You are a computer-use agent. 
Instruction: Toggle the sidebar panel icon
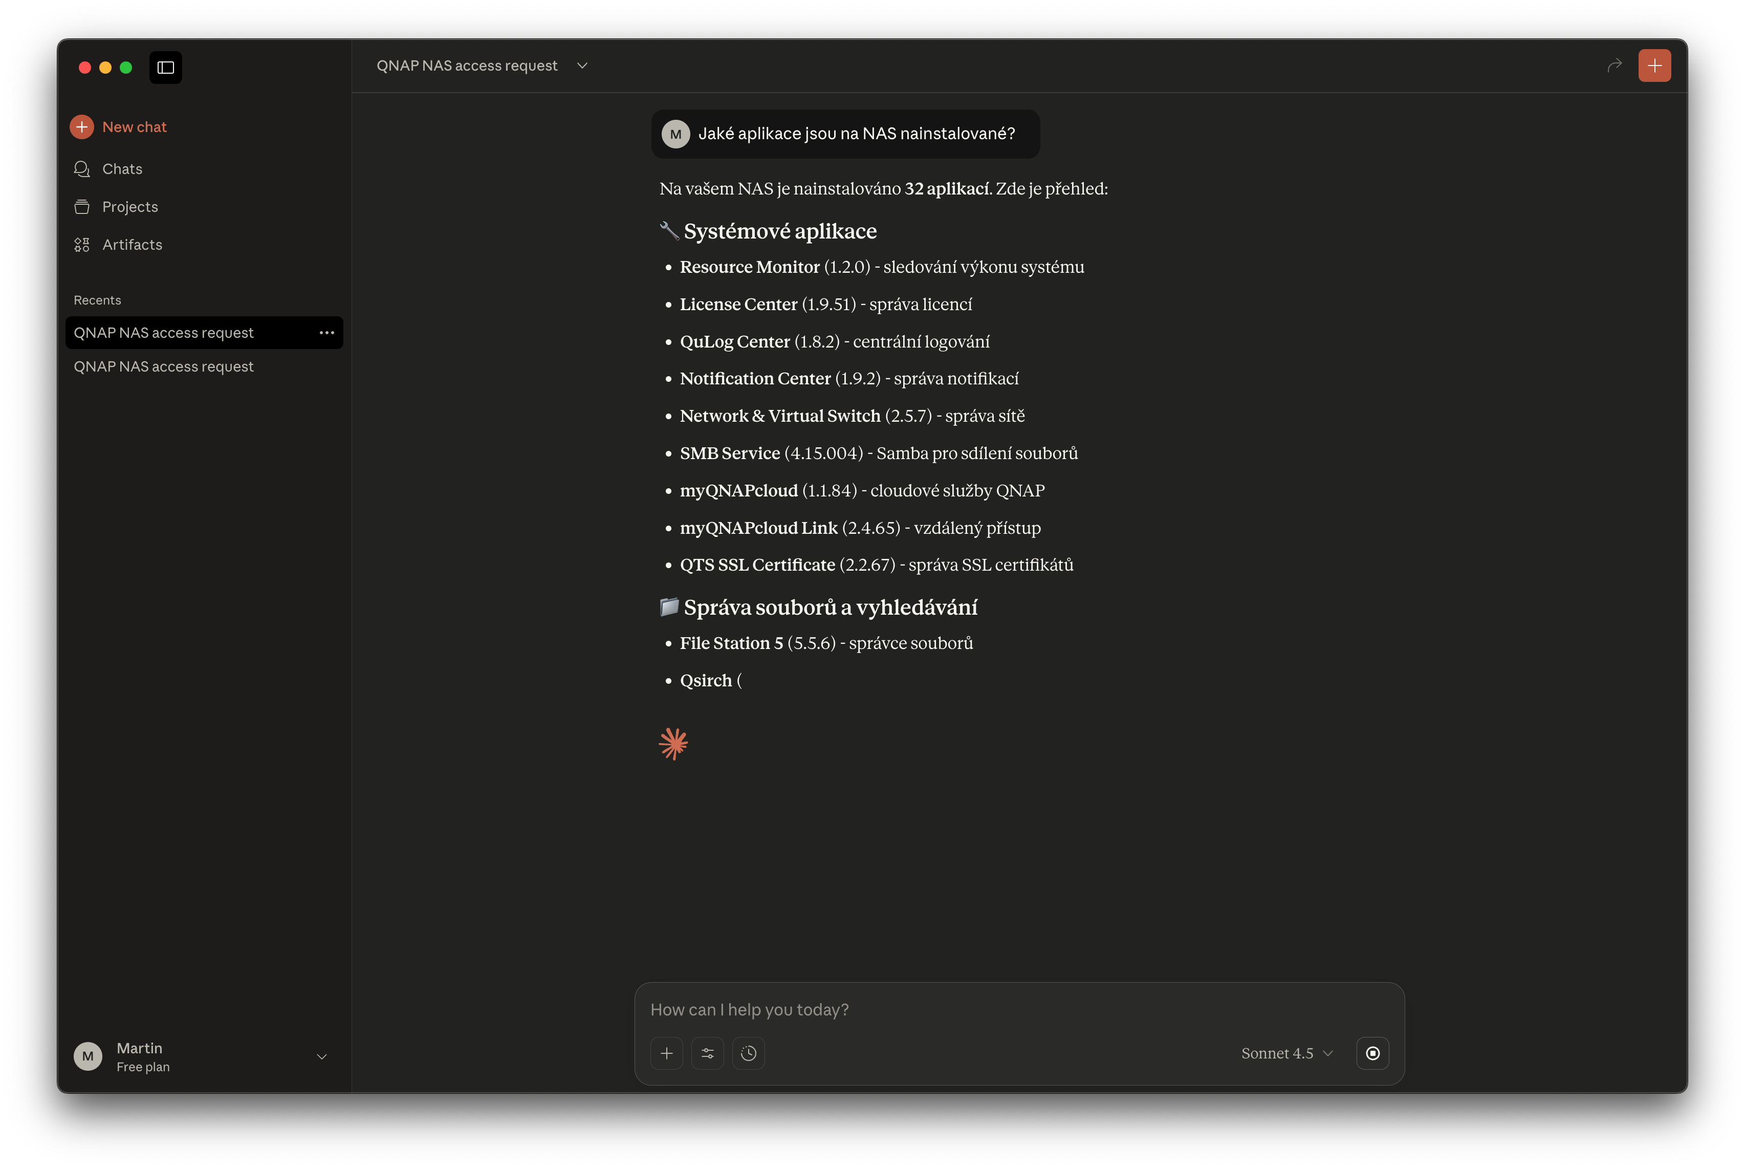165,67
